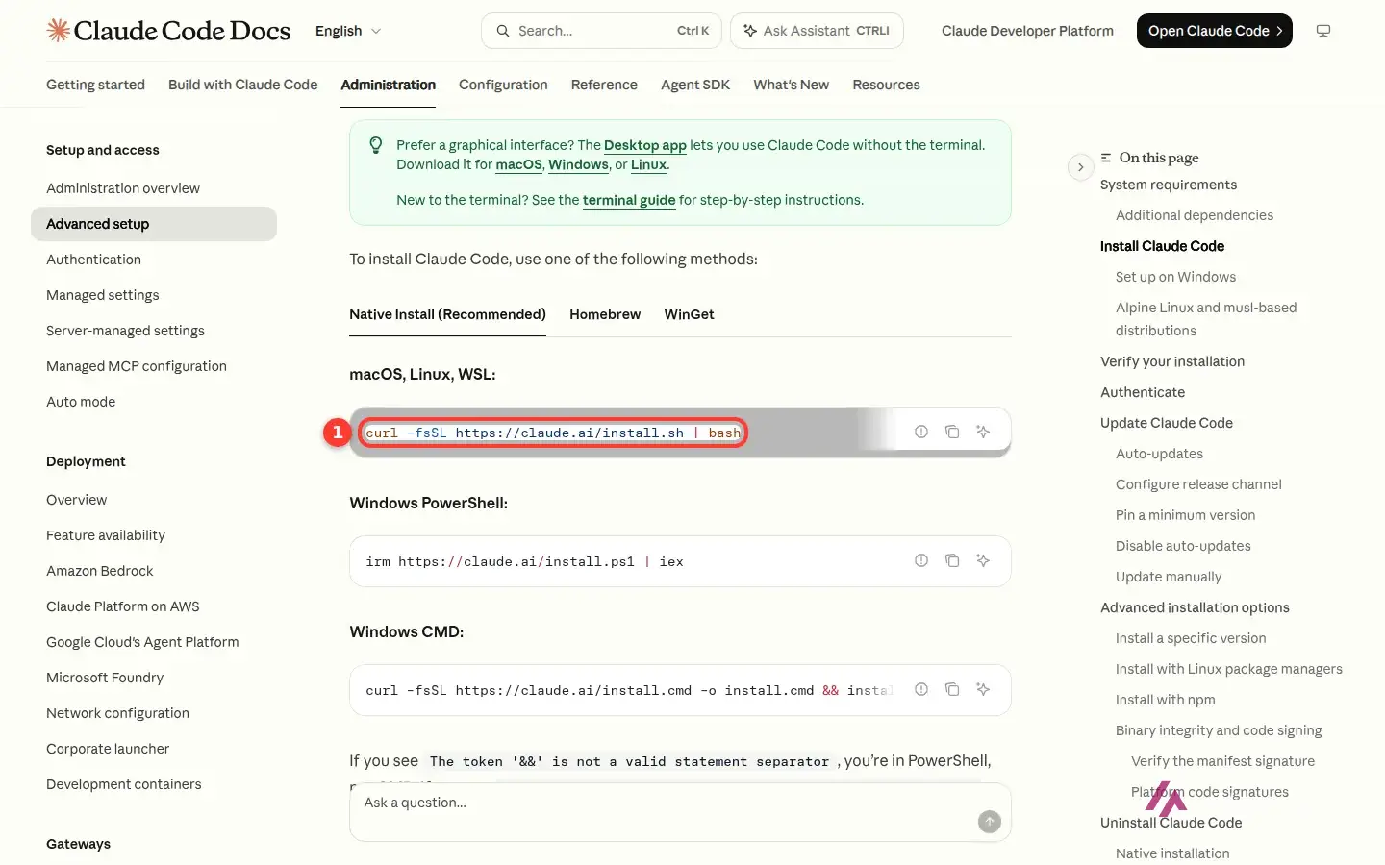Screen dimensions: 1385x865
Task: Click the On this page list icon
Action: pos(1106,158)
